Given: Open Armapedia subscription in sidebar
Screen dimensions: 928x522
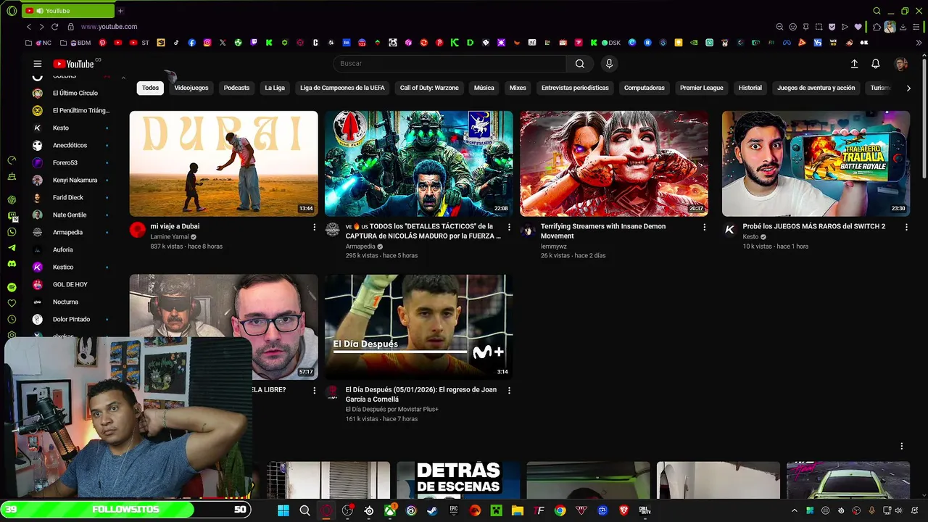Looking at the screenshot, I should point(70,232).
